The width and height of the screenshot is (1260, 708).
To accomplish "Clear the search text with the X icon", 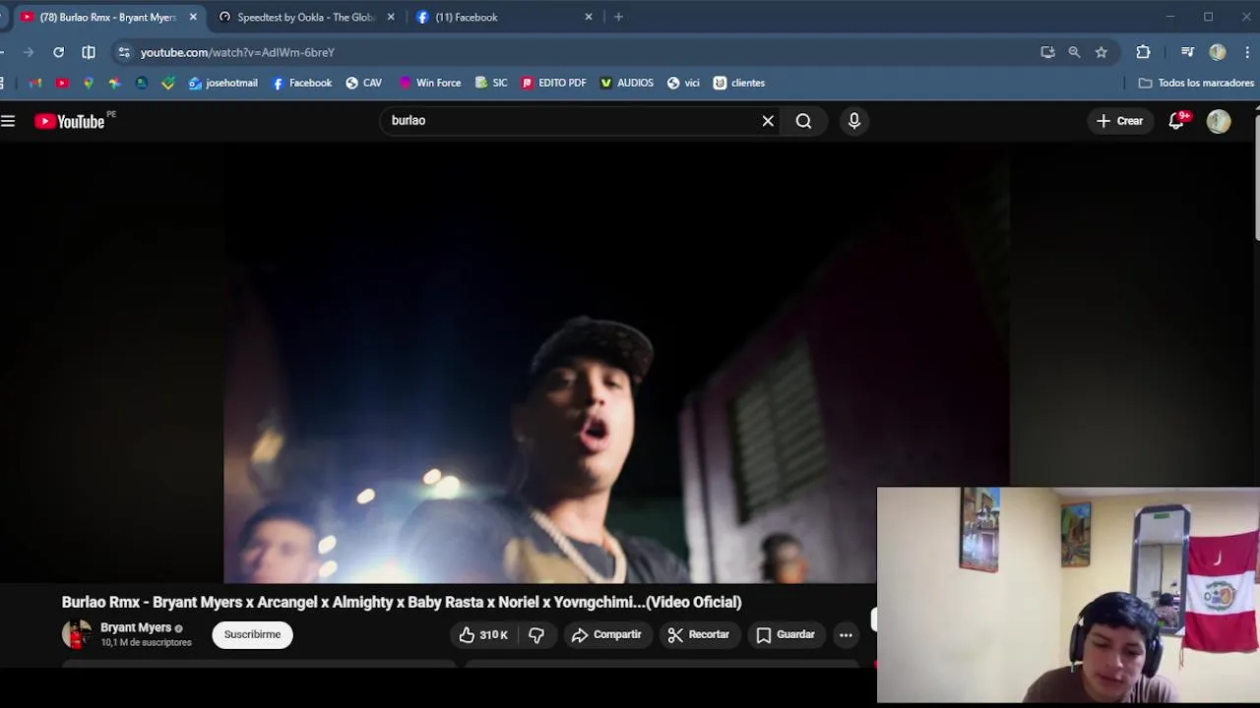I will [768, 121].
